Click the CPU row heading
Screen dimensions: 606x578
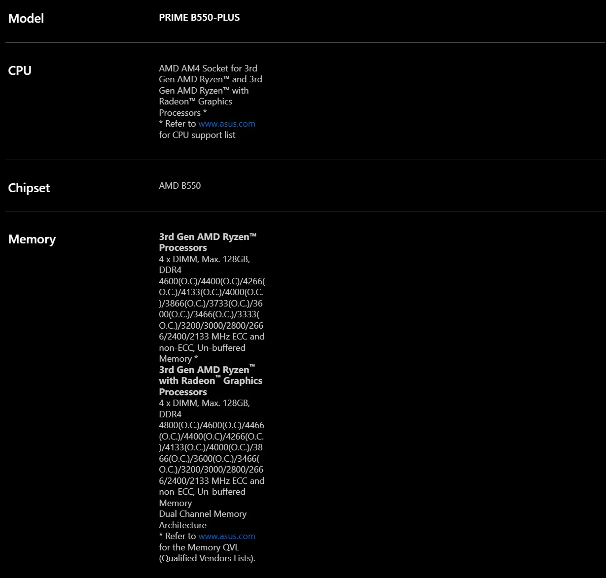pyautogui.click(x=20, y=71)
